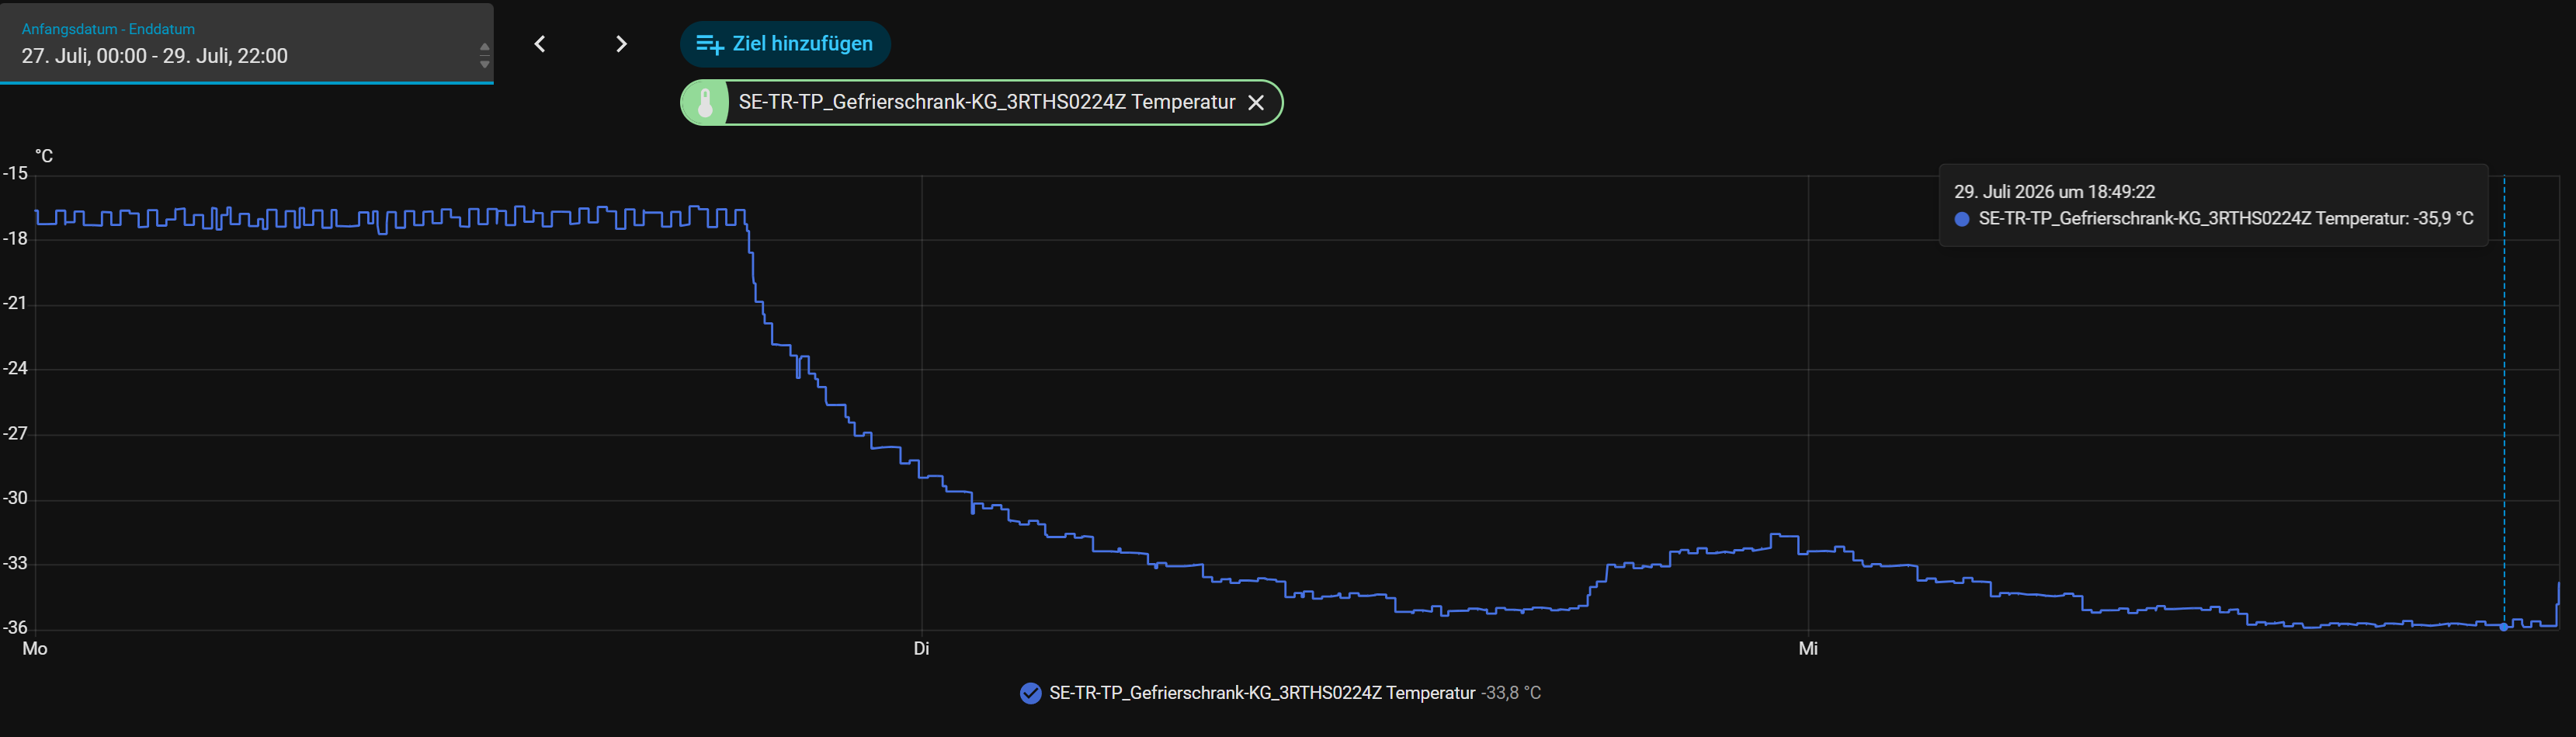Viewport: 2576px width, 737px height.
Task: Click the -21 label on the temperature axis
Action: point(15,303)
